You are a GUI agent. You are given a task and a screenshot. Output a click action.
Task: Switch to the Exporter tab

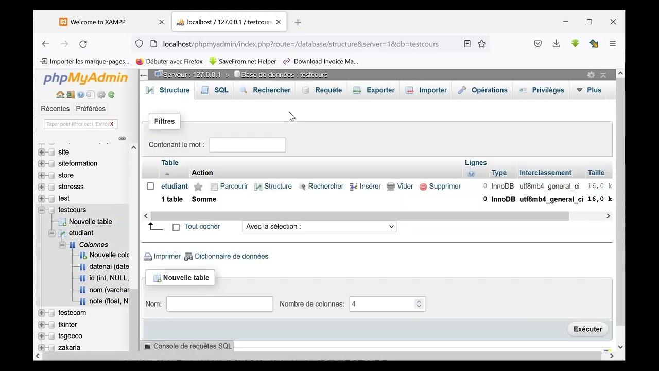tap(374, 90)
